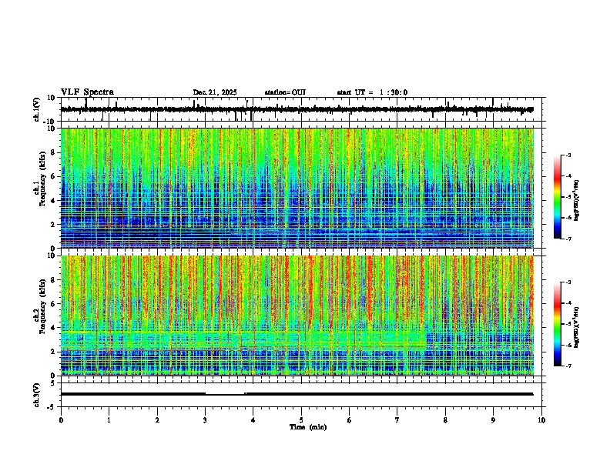Select the date text "Dec. 21, 2025"

pyautogui.click(x=215, y=92)
